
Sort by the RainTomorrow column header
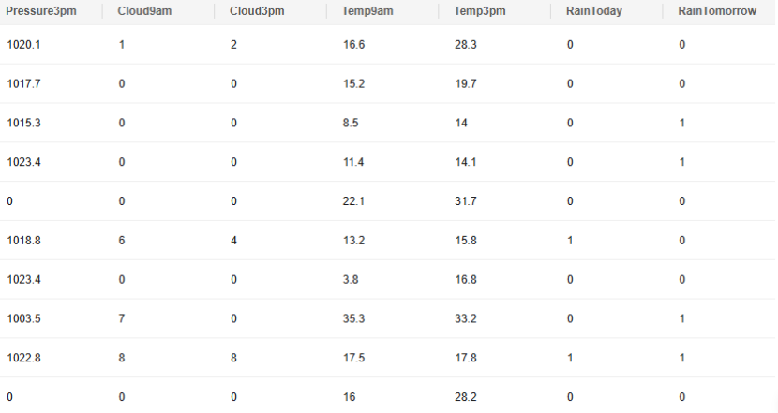(717, 12)
